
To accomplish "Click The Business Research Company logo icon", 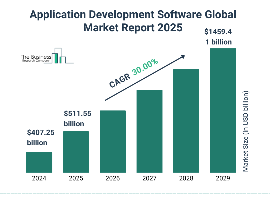I will (x=59, y=56).
